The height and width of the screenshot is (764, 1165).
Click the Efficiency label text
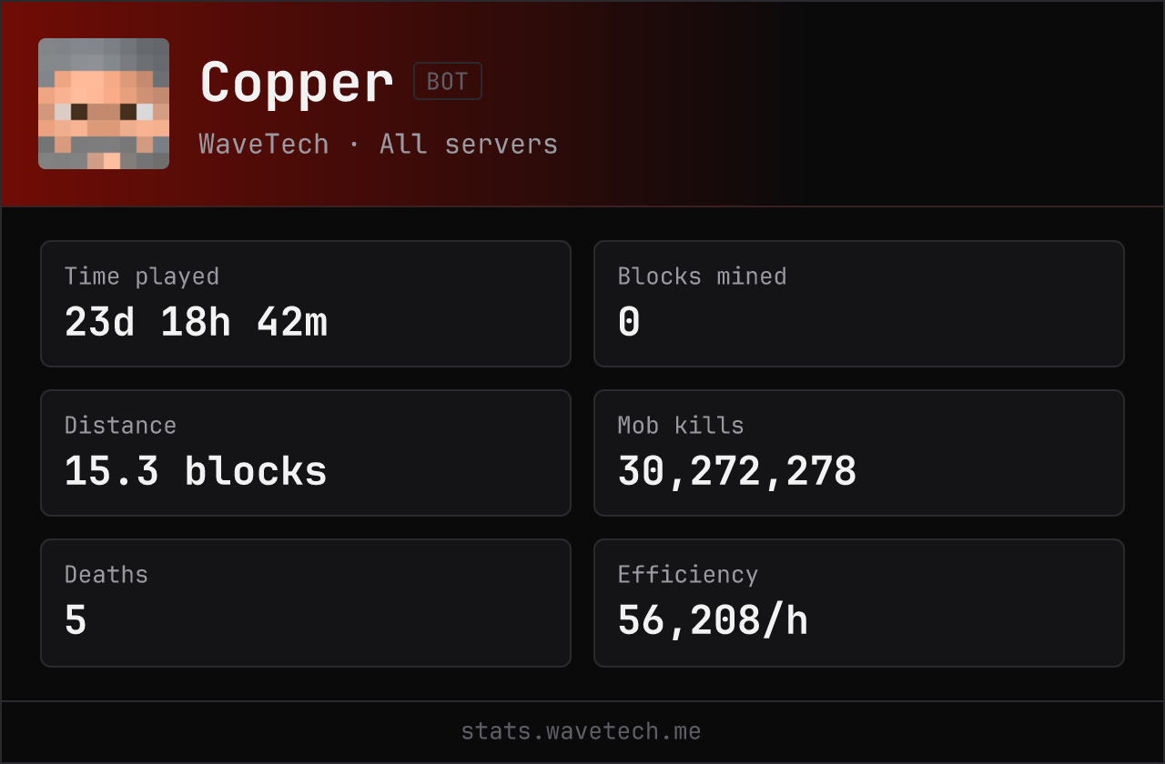688,575
